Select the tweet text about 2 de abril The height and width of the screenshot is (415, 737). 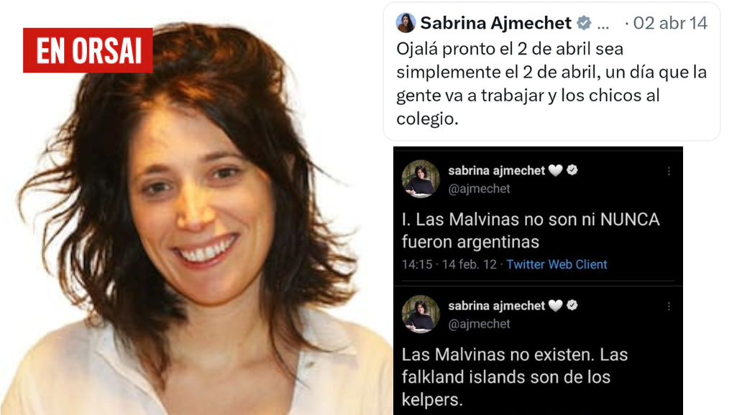[551, 83]
